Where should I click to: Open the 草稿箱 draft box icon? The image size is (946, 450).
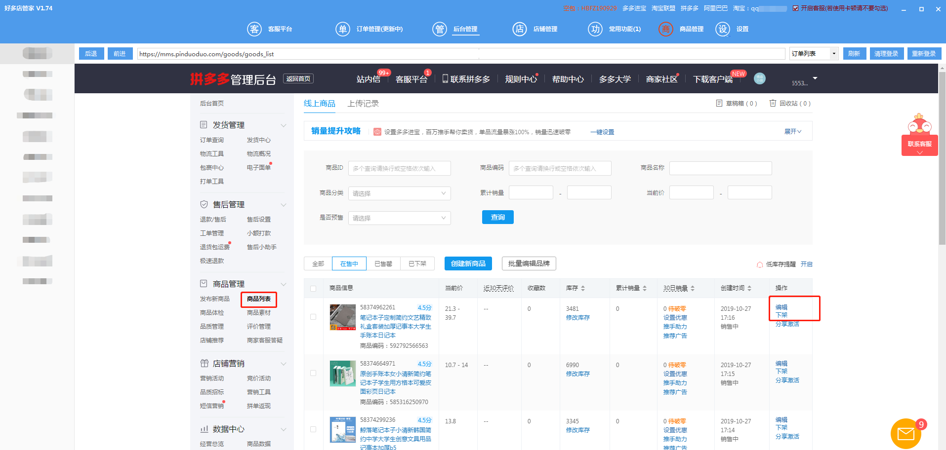(x=719, y=103)
